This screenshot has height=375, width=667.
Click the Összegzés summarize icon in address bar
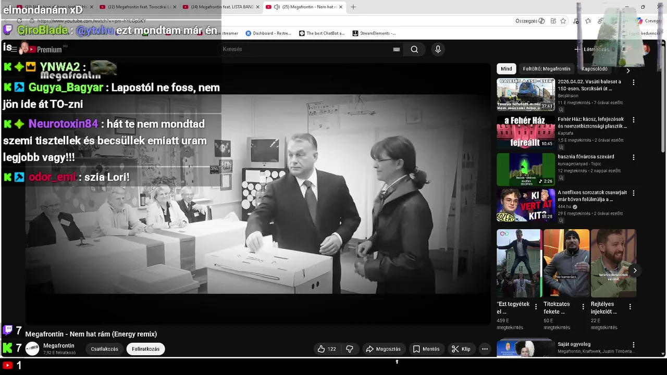click(530, 21)
